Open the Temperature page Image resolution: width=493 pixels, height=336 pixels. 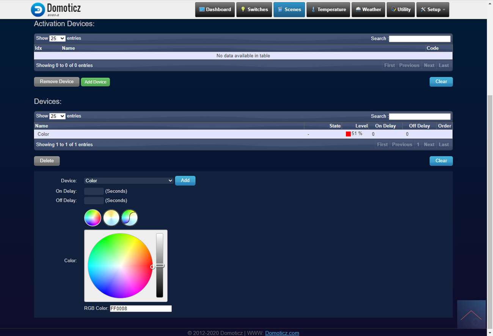[328, 9]
